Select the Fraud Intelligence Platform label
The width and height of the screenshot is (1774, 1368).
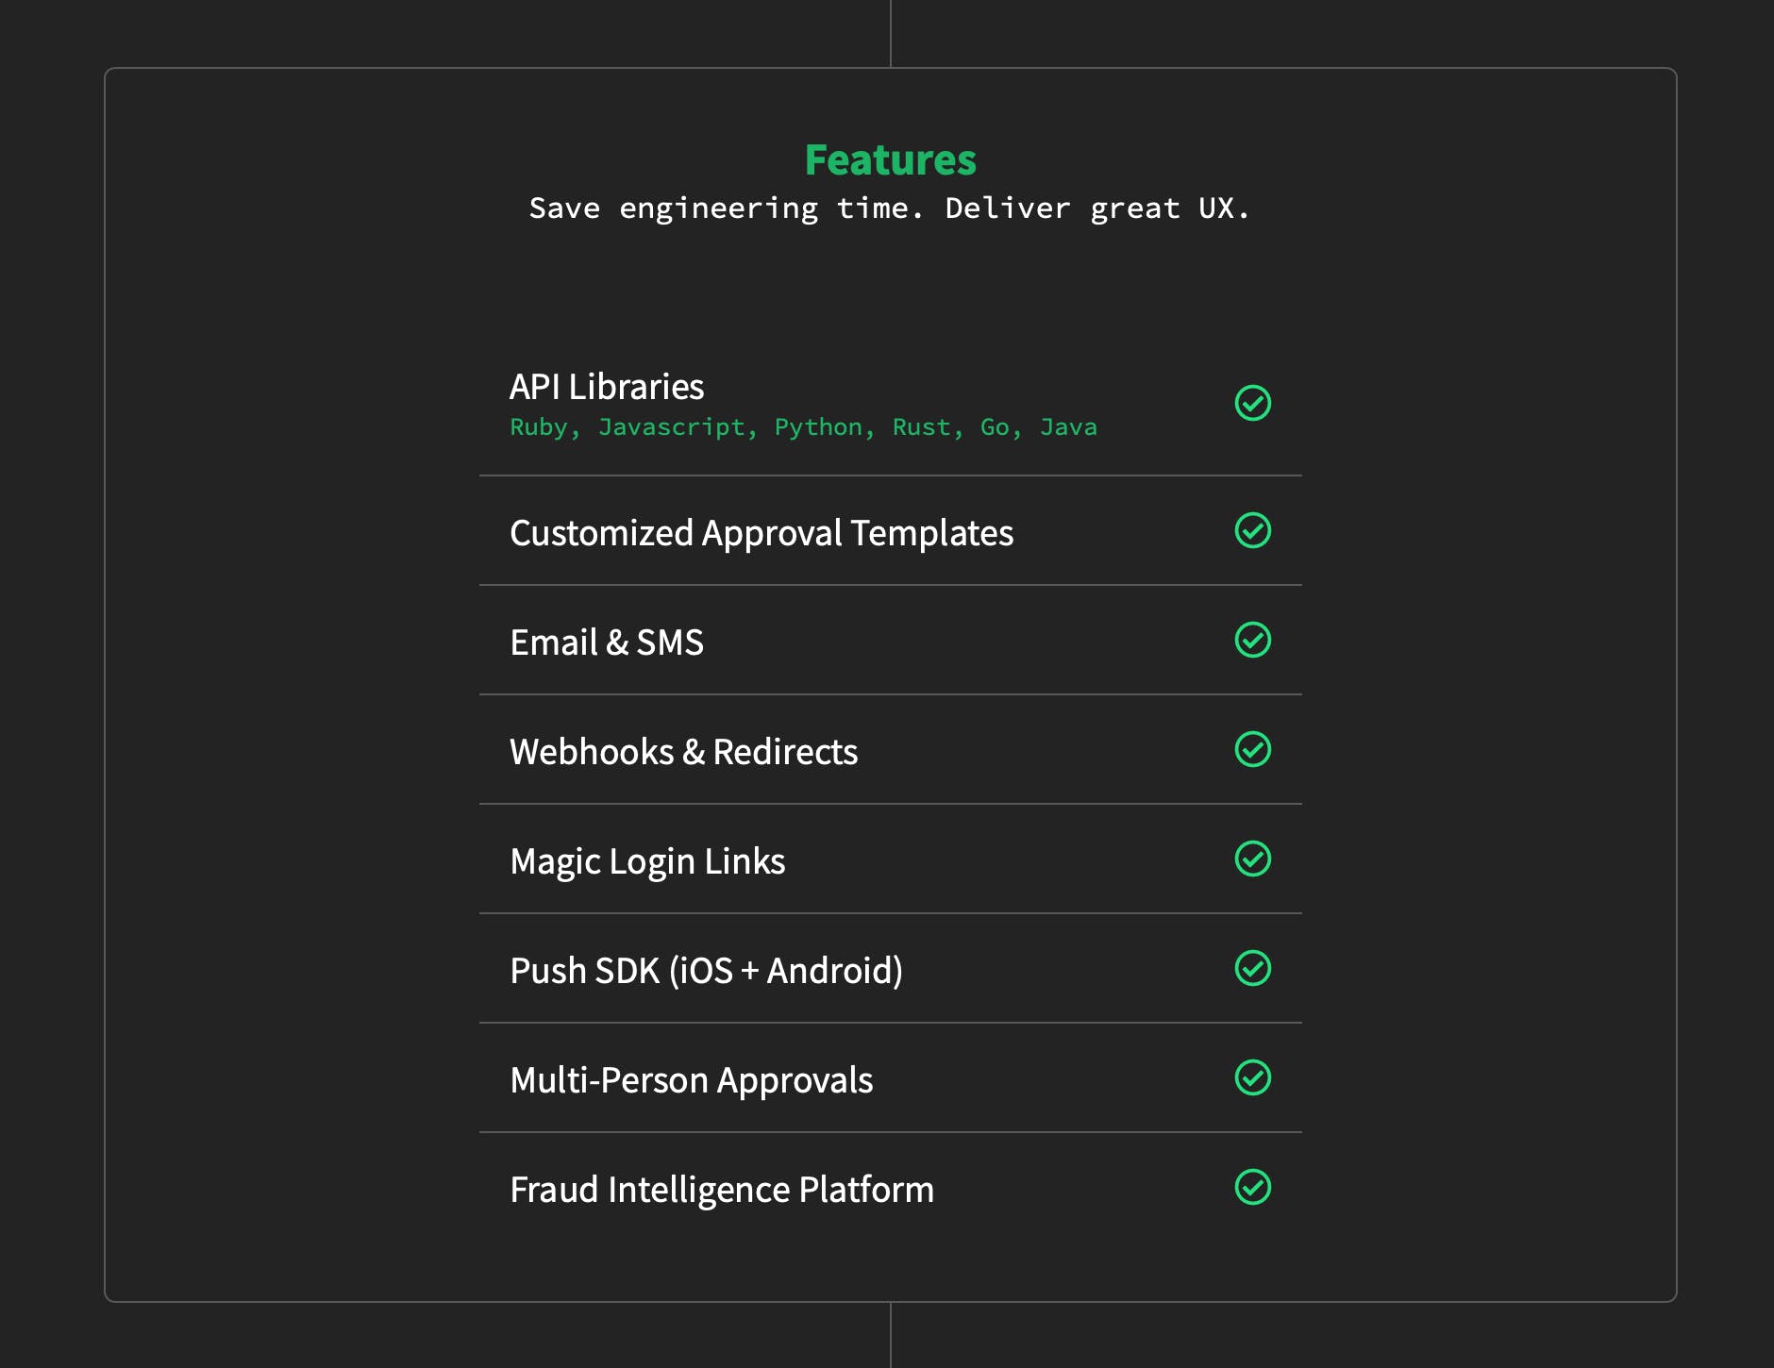[722, 1190]
